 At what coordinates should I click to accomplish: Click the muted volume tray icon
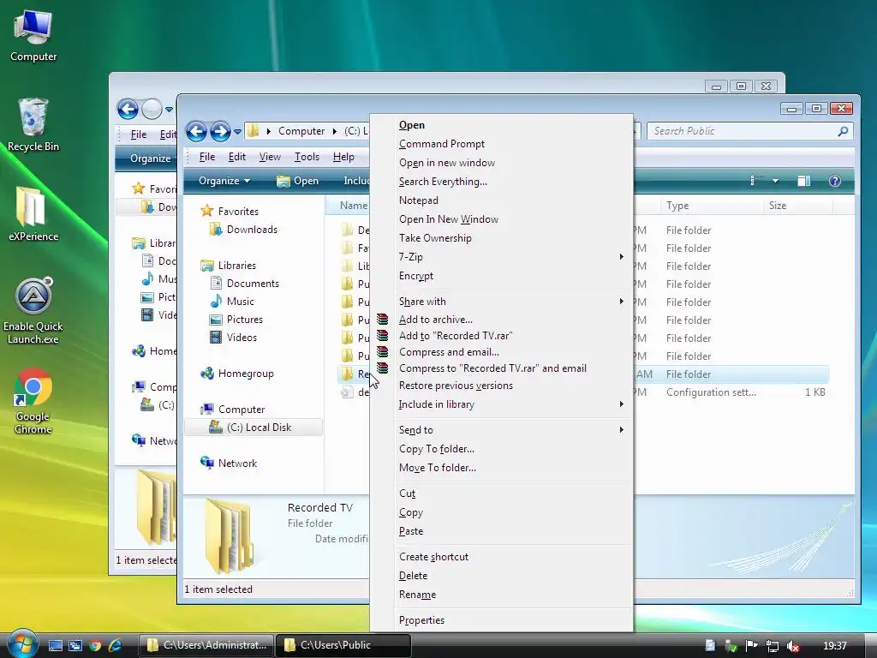792,646
